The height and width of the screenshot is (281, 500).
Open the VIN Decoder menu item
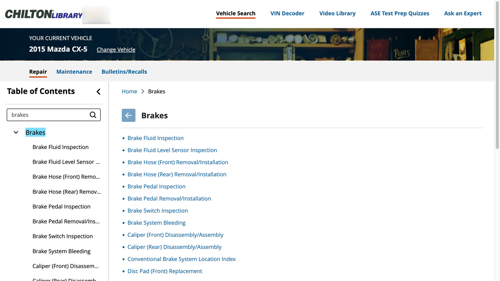pyautogui.click(x=287, y=13)
